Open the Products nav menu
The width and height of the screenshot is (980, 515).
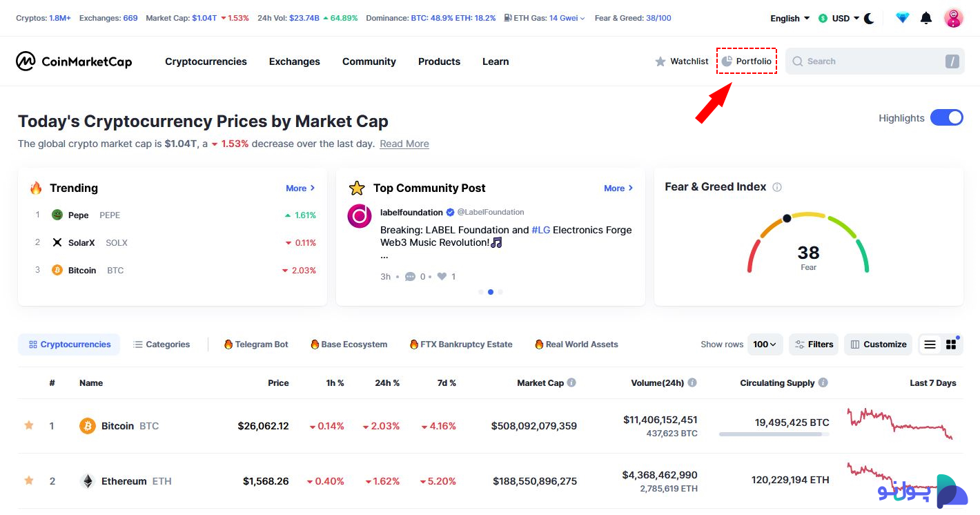point(439,61)
